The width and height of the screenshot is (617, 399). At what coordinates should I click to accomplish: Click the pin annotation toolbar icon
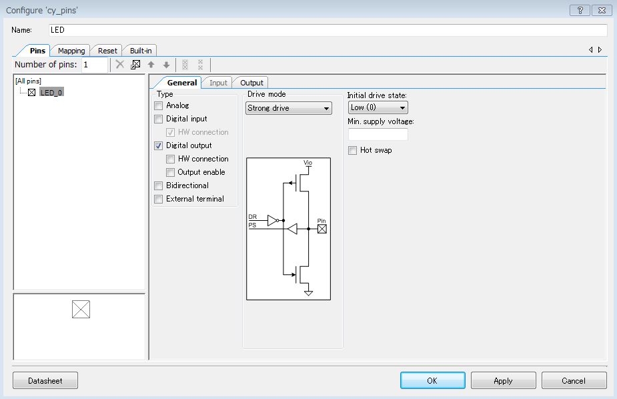point(135,65)
